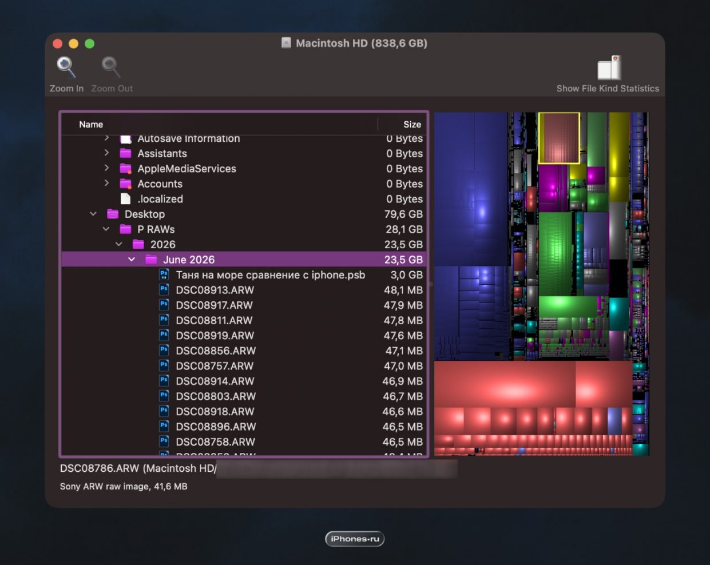The width and height of the screenshot is (710, 565).
Task: Click the .localized file icon
Action: (125, 198)
